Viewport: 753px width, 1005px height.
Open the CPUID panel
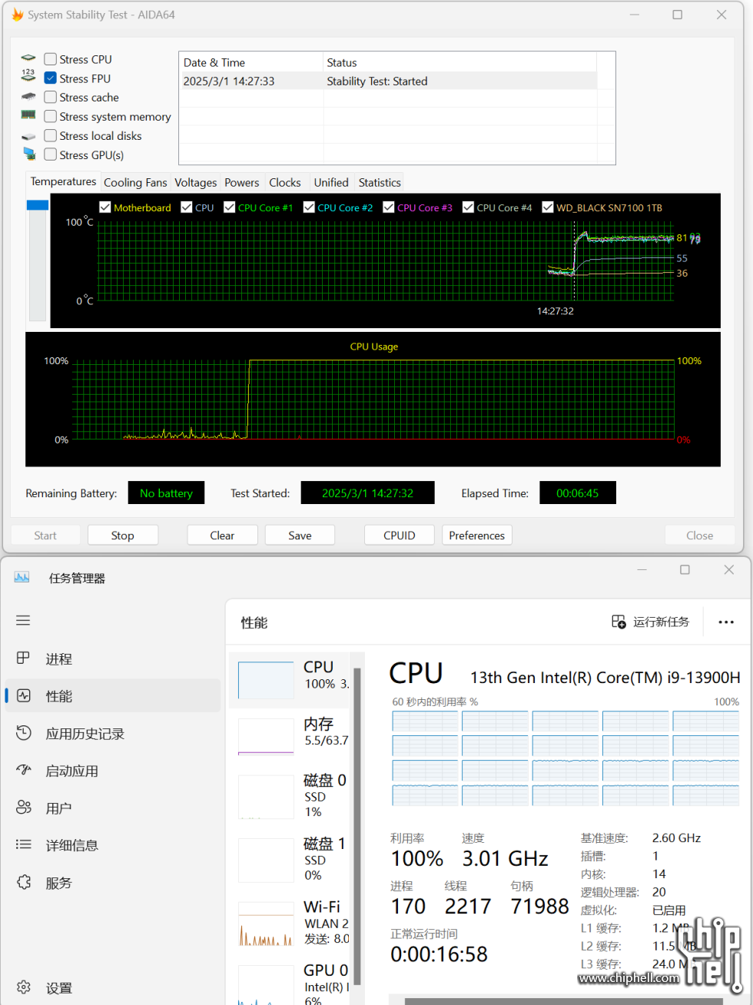[400, 536]
